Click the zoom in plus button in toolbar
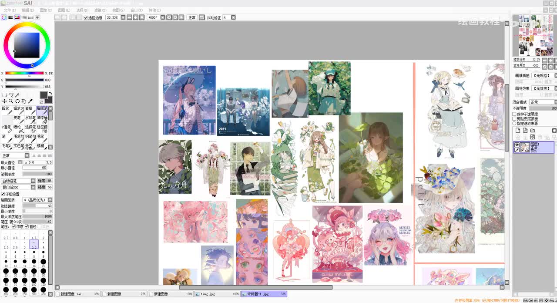This screenshot has height=303, width=557. [135, 17]
